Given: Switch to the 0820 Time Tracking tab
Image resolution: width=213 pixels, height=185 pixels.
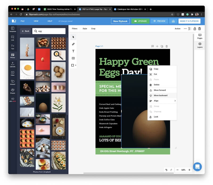Looking at the screenshot, I should (60, 9).
